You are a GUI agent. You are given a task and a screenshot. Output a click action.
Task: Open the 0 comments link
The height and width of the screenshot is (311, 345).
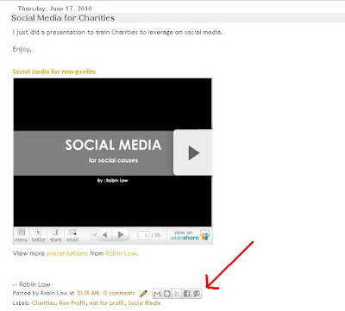point(119,293)
